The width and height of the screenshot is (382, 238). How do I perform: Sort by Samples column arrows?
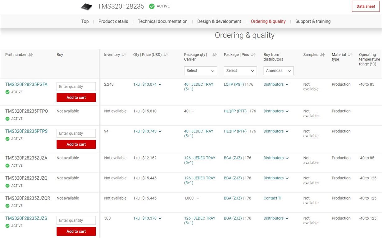click(322, 55)
